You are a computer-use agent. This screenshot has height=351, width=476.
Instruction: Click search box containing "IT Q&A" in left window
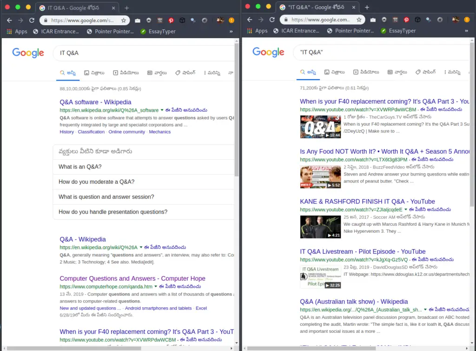pos(144,53)
